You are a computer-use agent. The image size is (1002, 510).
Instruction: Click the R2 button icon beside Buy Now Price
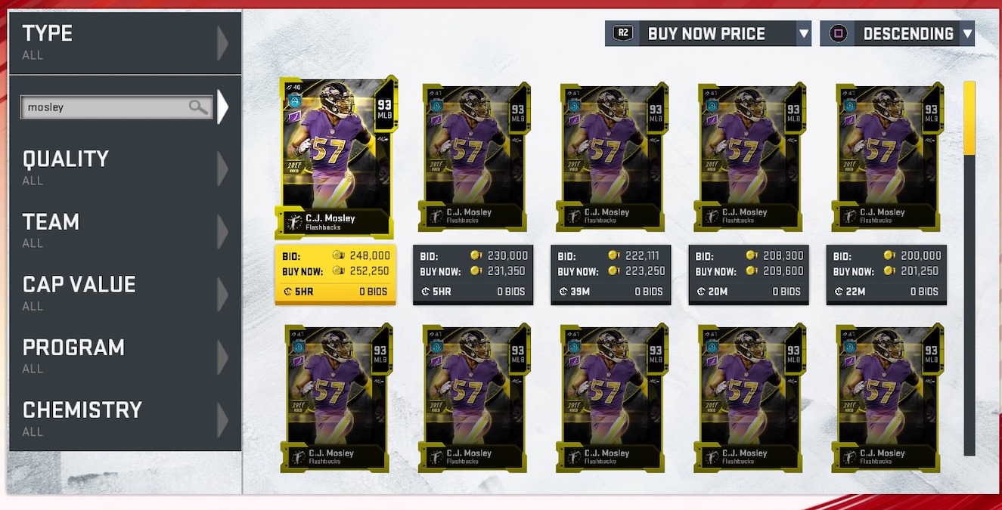[622, 33]
